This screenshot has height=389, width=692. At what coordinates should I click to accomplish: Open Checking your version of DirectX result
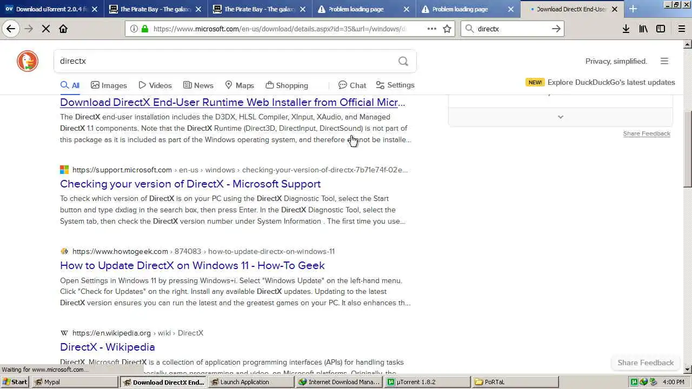pos(190,184)
